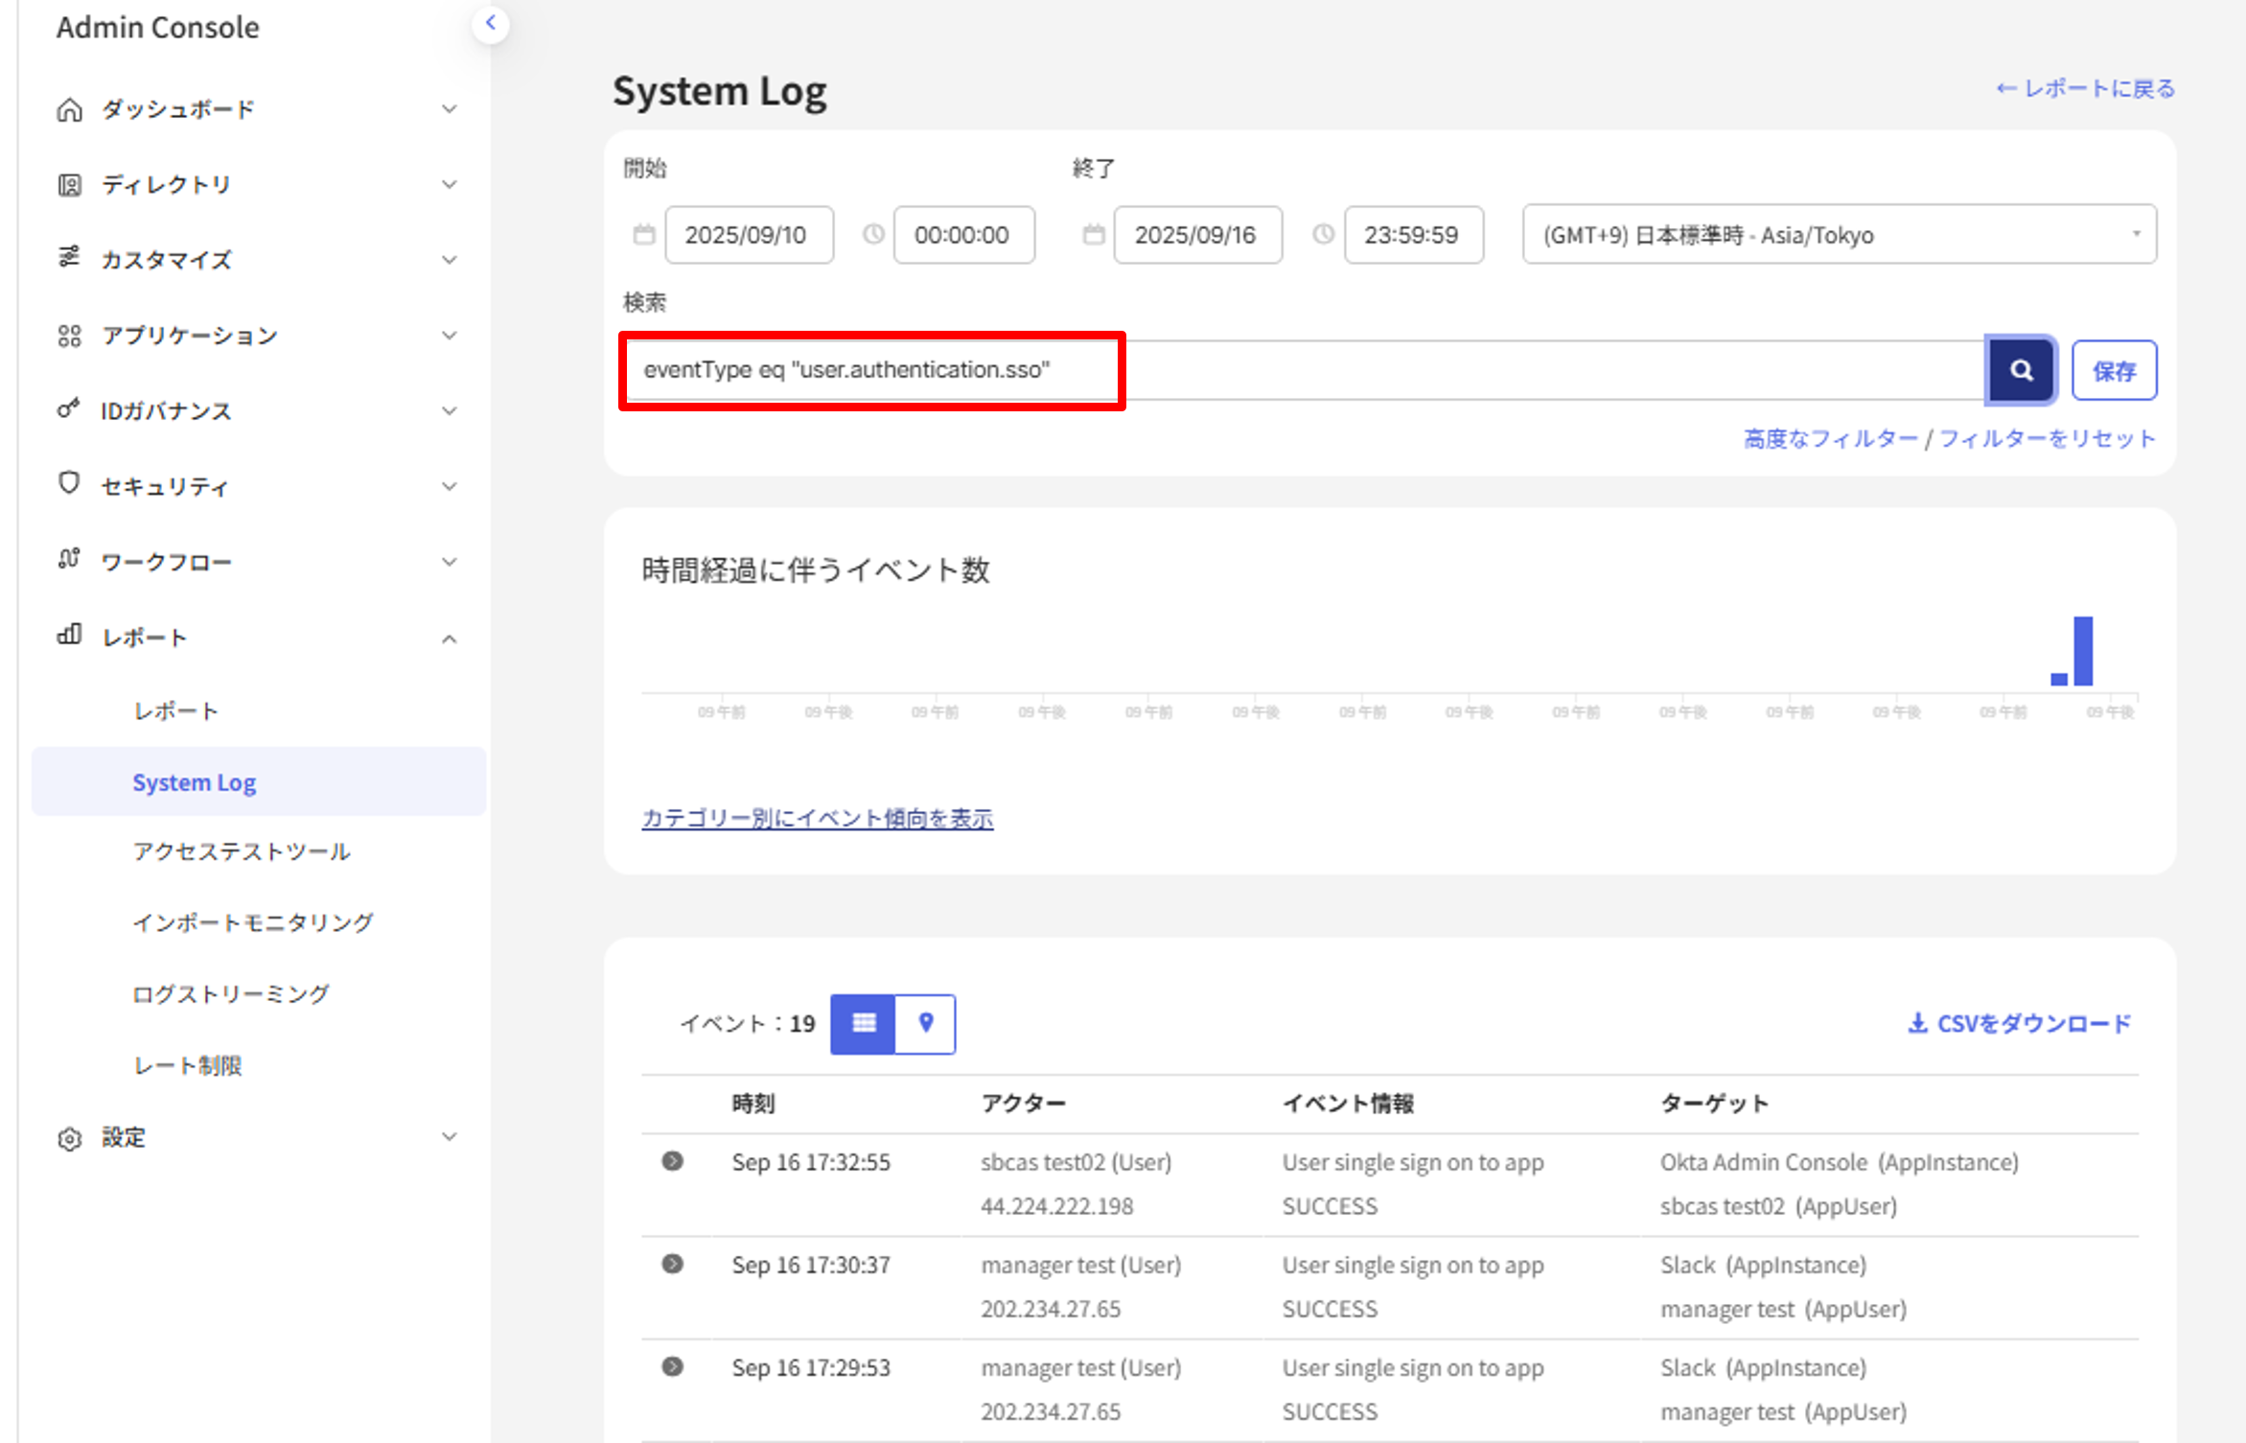Click CSVをダウンロード link
This screenshot has width=2246, height=1443.
pos(2020,1023)
